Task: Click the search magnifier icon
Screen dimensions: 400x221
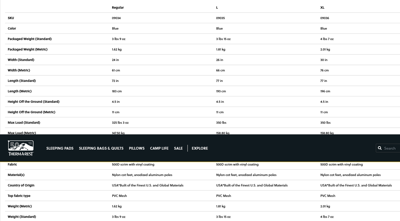Action: point(380,148)
